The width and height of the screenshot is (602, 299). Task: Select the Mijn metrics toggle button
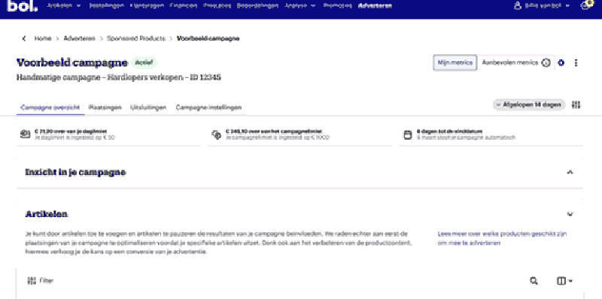[x=455, y=62]
